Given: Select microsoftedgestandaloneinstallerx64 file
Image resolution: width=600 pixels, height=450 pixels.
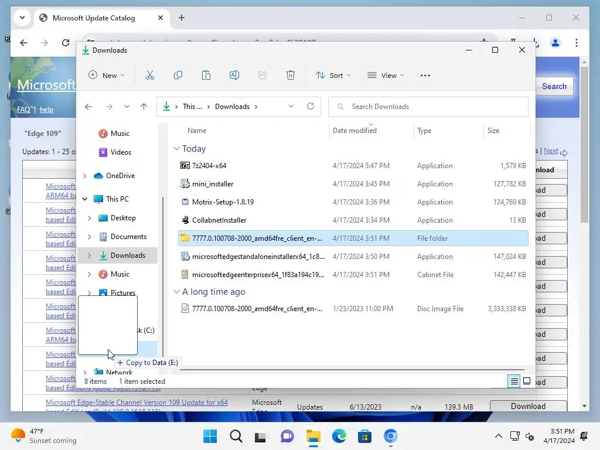Looking at the screenshot, I should pos(353,257).
